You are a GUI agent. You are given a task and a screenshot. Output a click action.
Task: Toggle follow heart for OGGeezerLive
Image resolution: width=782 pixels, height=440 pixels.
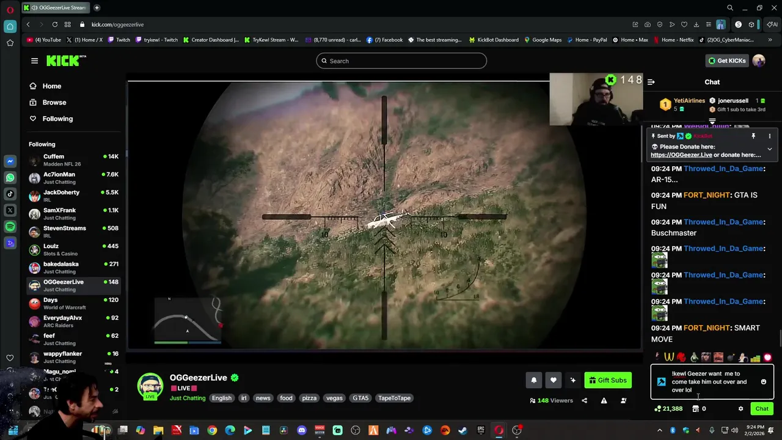pyautogui.click(x=553, y=380)
